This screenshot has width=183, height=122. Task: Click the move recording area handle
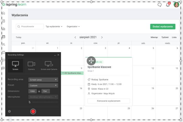pos(91,61)
